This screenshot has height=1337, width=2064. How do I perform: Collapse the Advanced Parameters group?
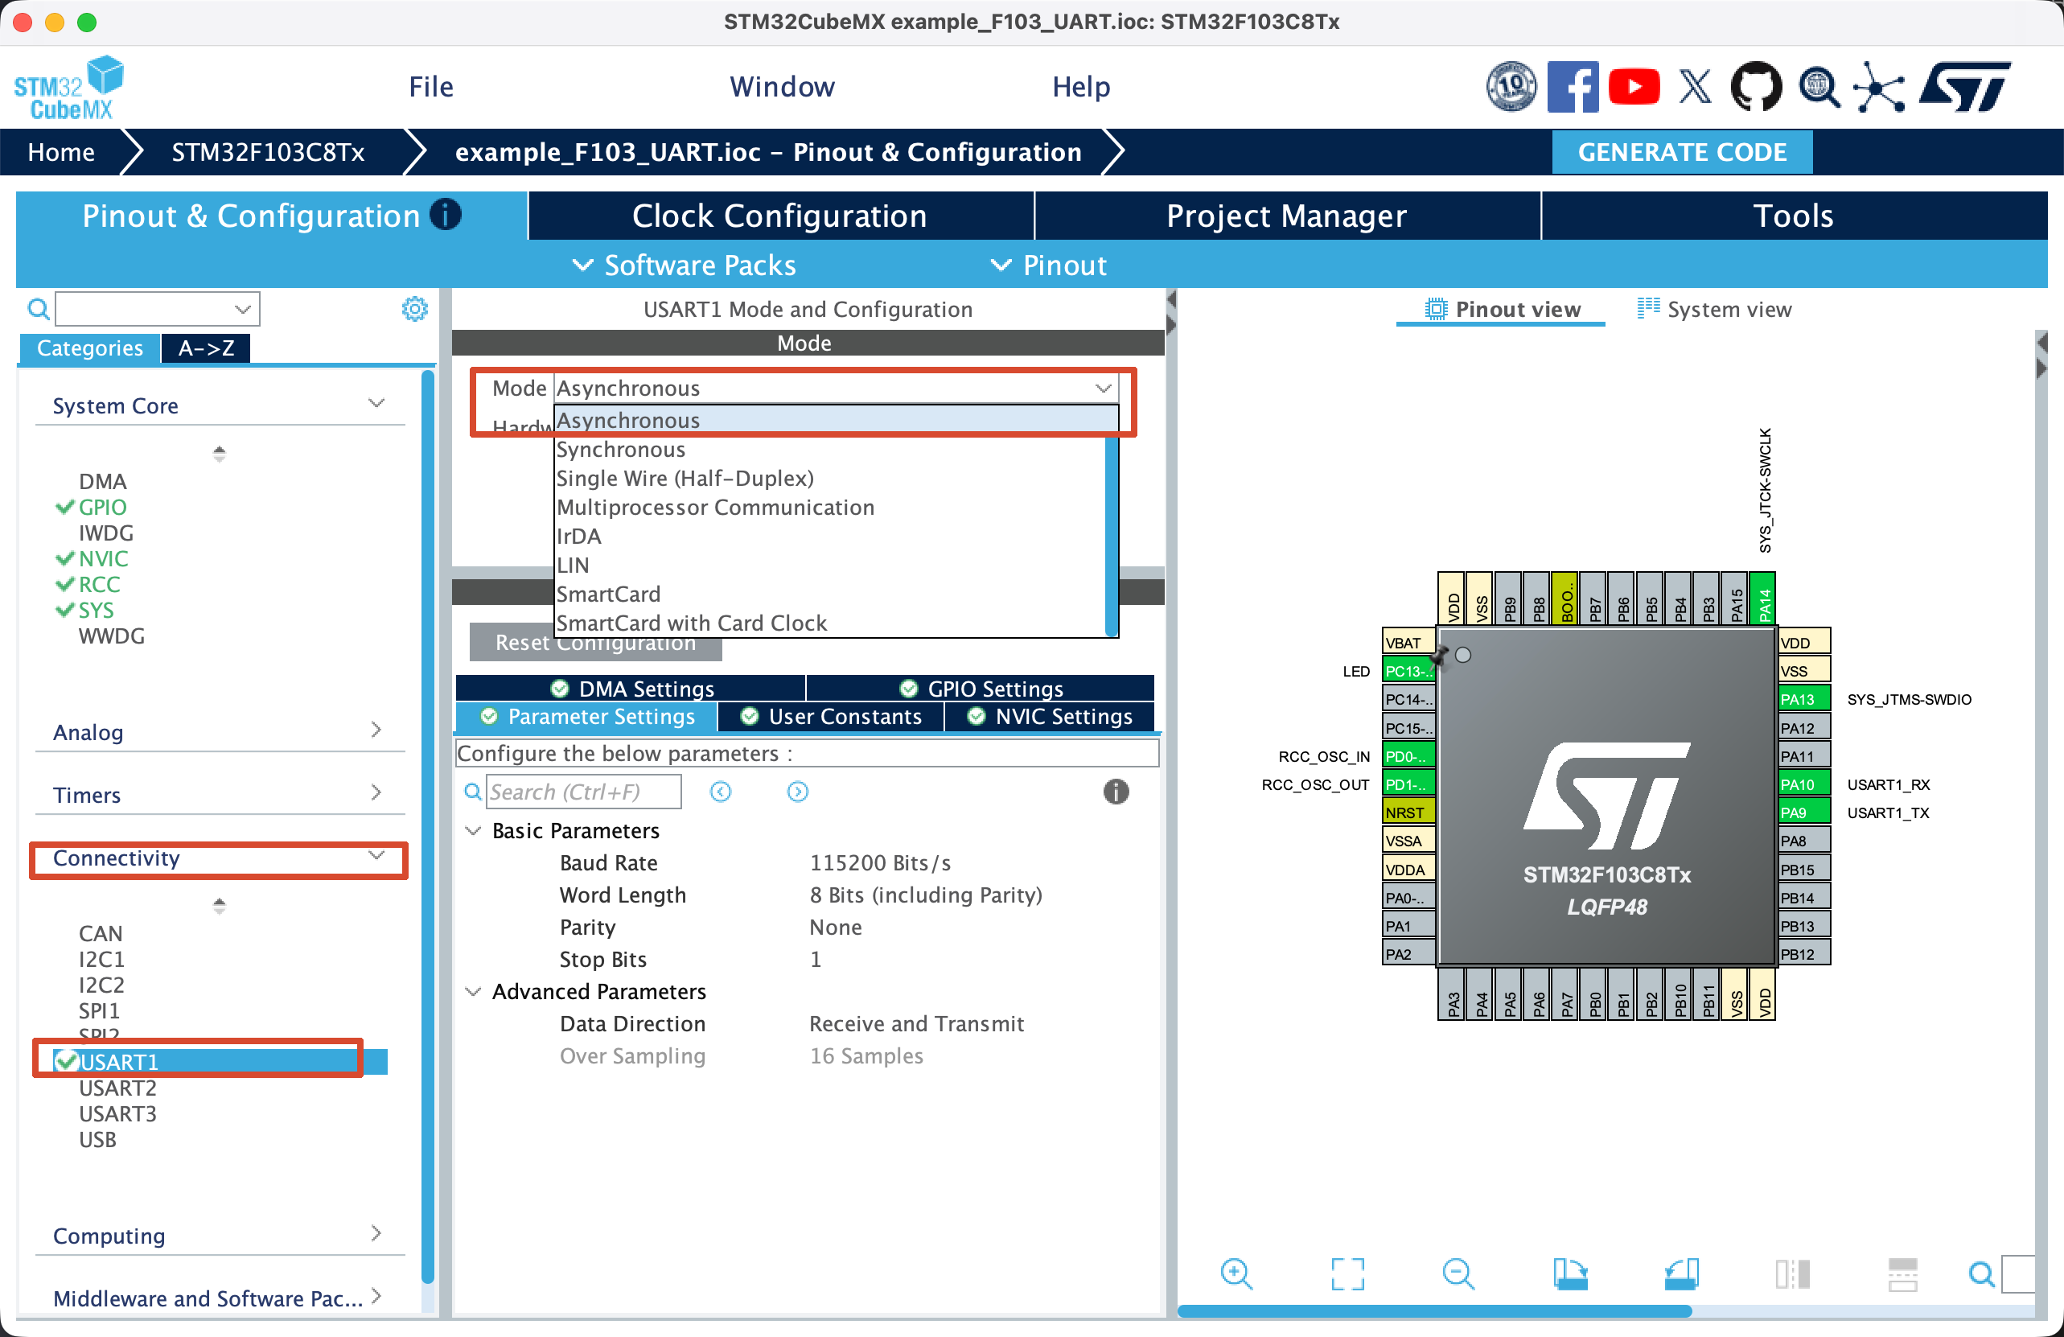pos(474,991)
